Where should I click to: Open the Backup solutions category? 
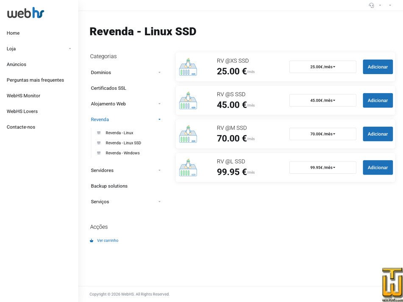[109, 186]
